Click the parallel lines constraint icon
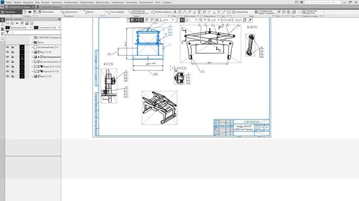Screen dimensions: 359x201 [209, 12]
